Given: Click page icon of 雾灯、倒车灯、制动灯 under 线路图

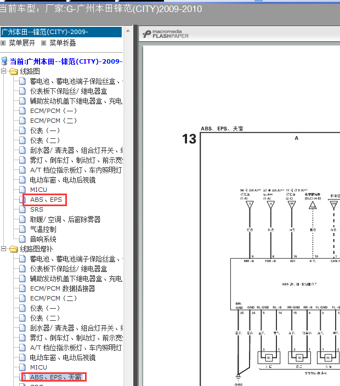Looking at the screenshot, I should [x=22, y=160].
